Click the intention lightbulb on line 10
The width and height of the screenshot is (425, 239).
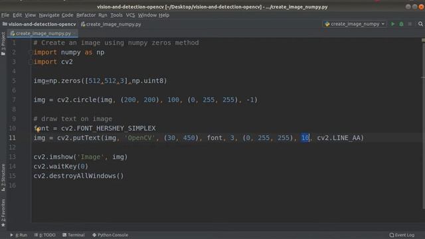pyautogui.click(x=39, y=129)
